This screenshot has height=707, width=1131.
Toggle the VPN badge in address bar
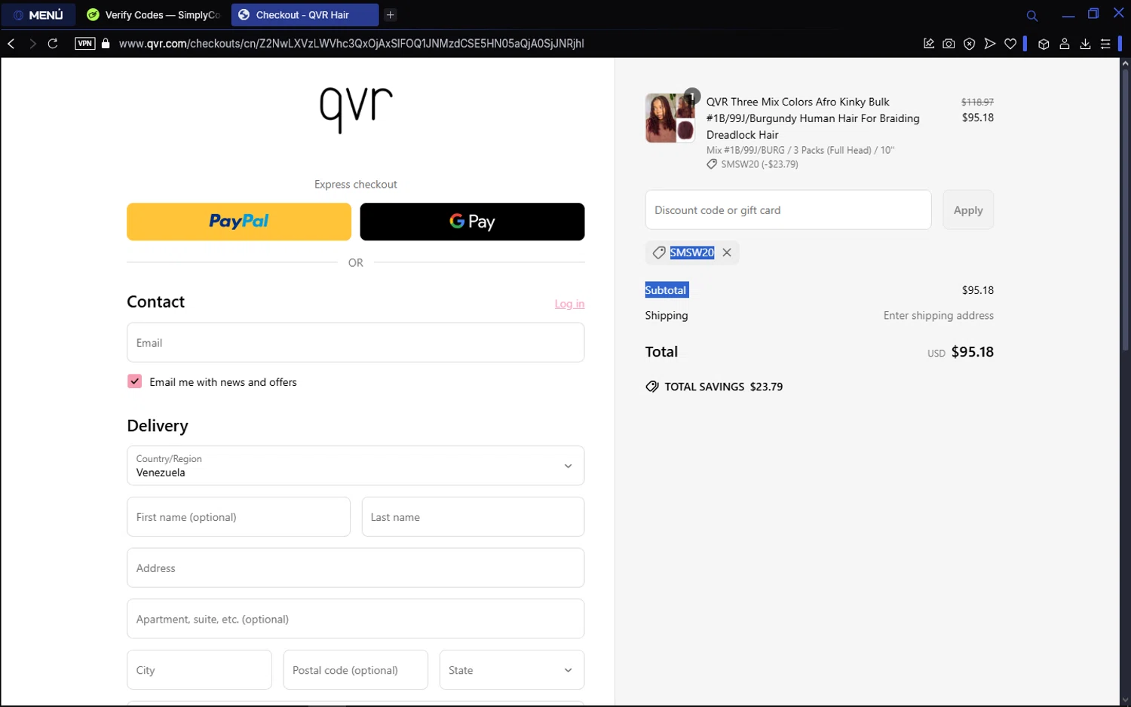pyautogui.click(x=85, y=44)
